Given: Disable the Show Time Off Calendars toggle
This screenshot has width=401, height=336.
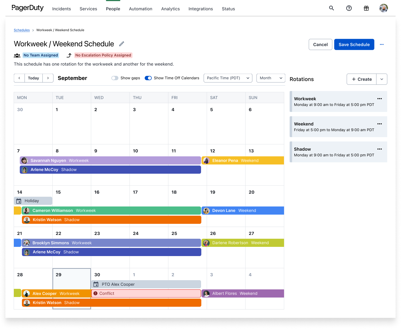Looking at the screenshot, I should coord(148,78).
